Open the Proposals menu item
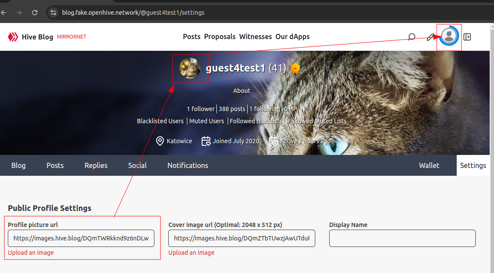 pos(220,37)
